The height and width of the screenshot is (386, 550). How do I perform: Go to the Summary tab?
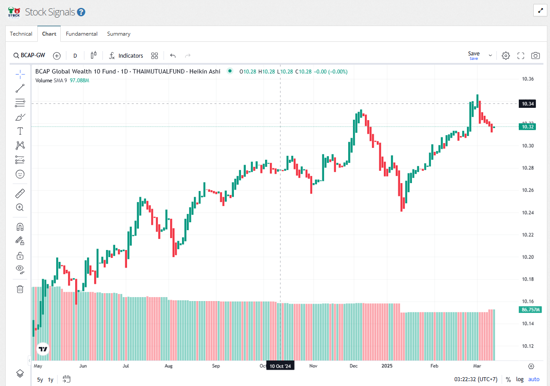tap(119, 34)
